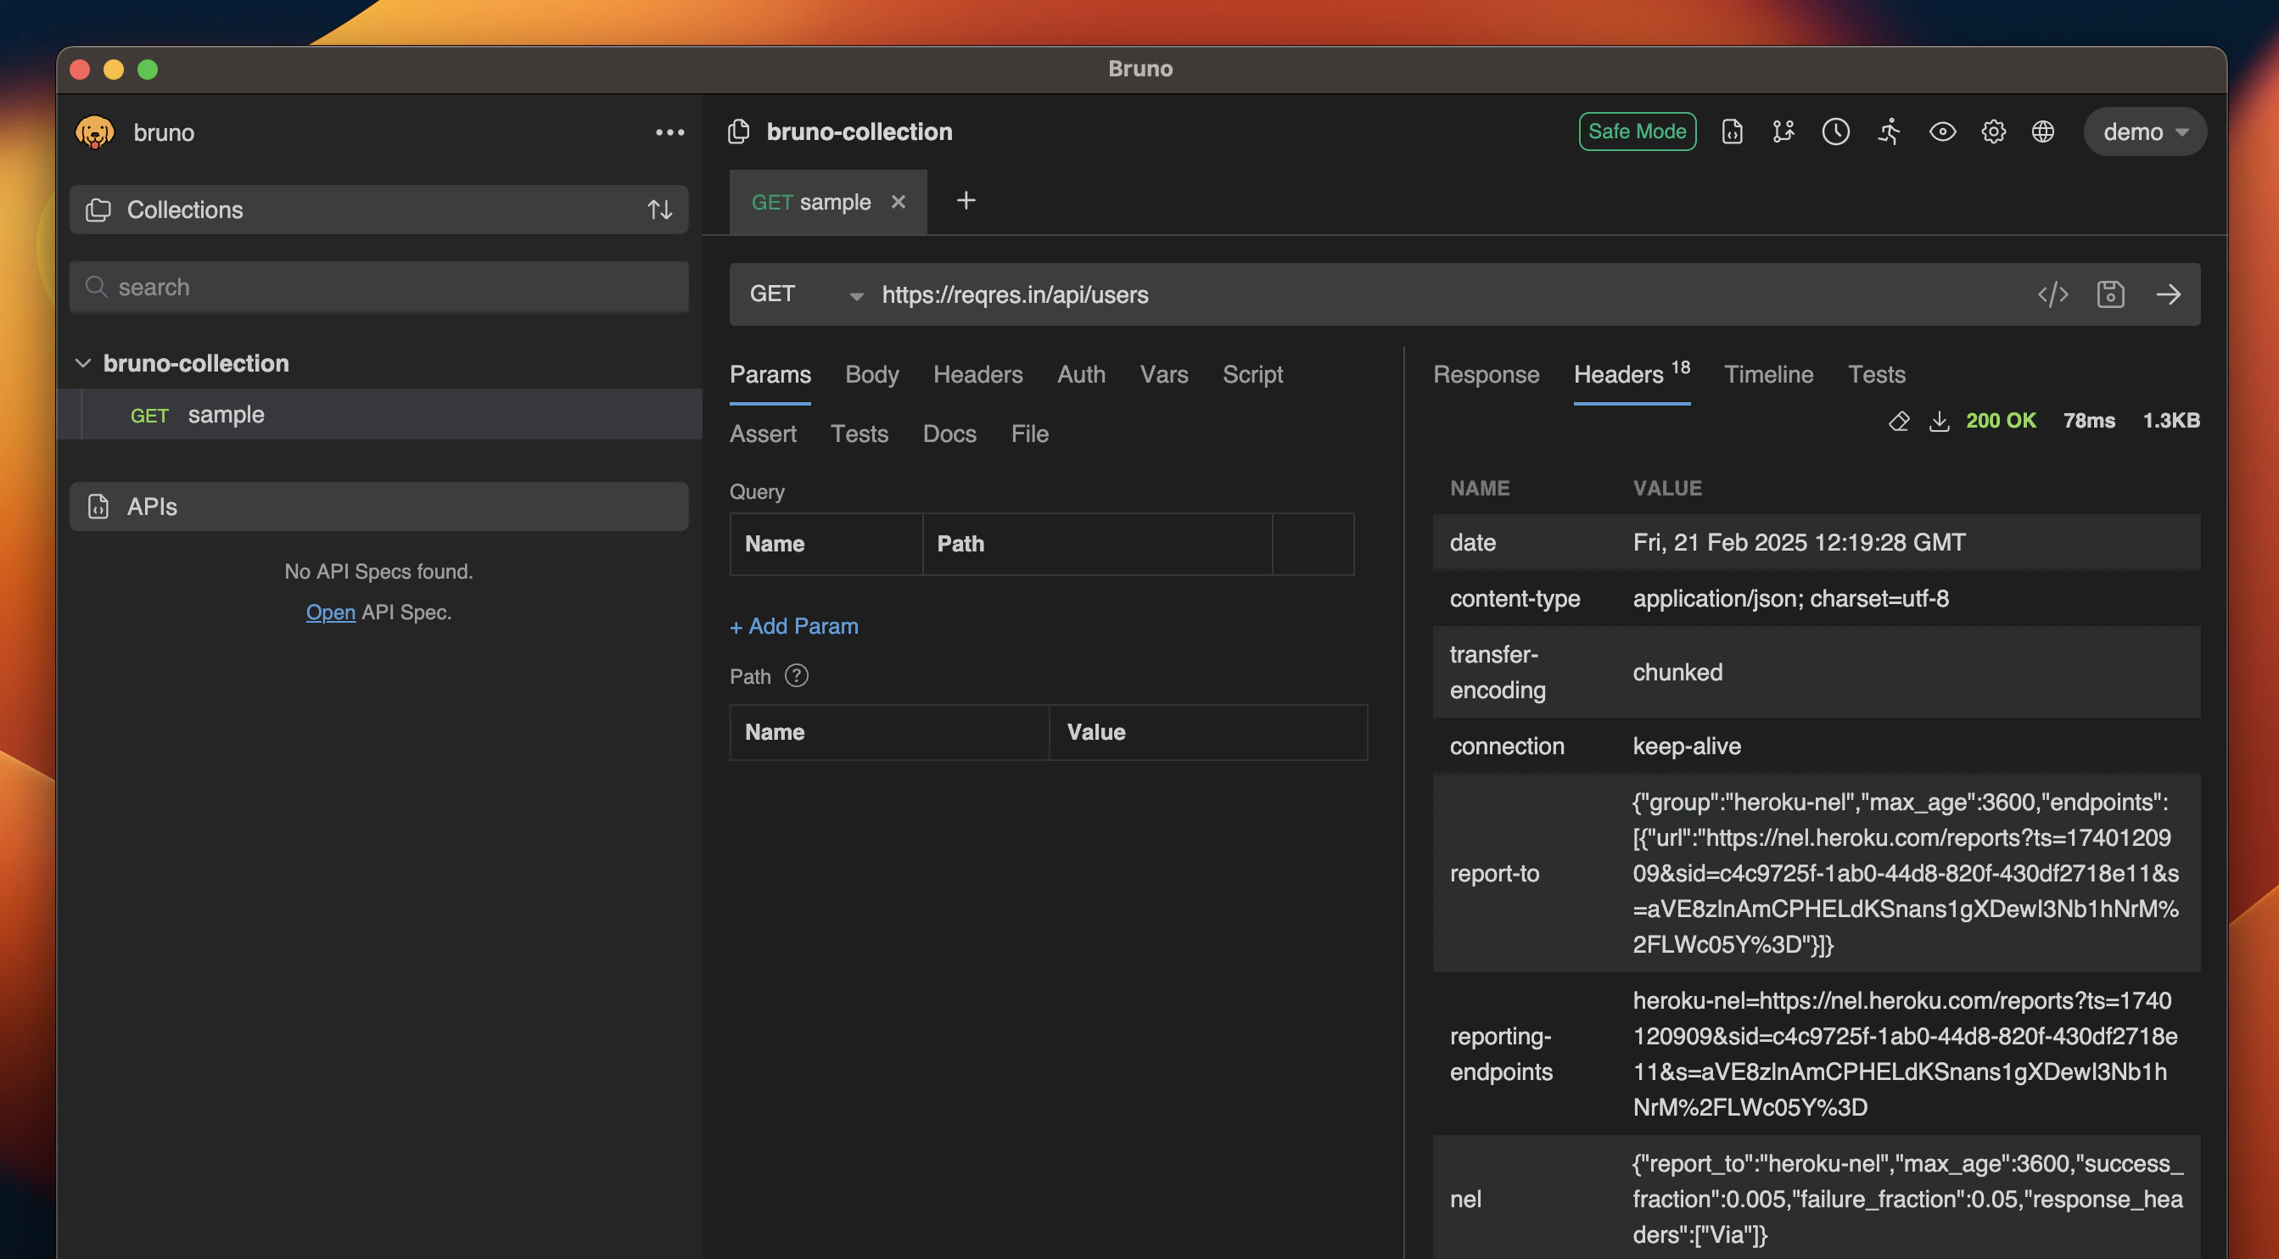2279x1259 pixels.
Task: Open the generate code icon
Action: point(2052,294)
